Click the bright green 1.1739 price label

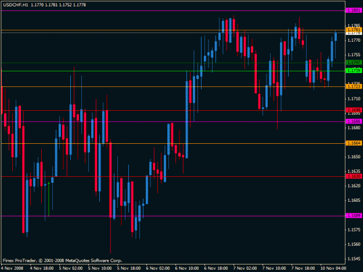(354, 71)
